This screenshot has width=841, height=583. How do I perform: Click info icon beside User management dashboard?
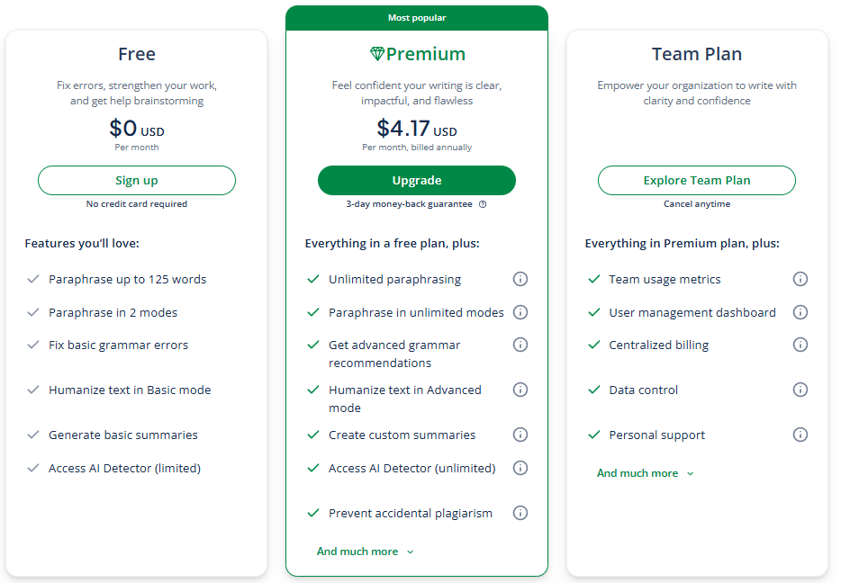coord(800,312)
